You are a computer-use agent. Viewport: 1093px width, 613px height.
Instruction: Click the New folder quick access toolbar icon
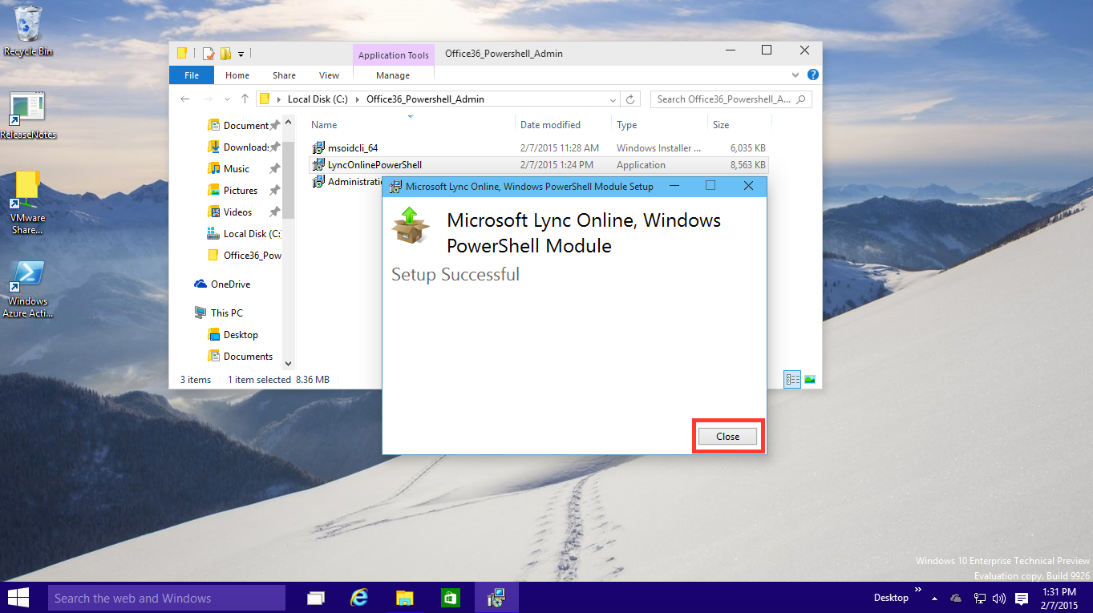pos(225,54)
